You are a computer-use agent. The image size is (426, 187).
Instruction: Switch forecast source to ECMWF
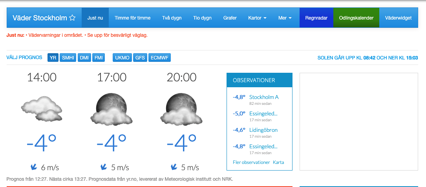[x=159, y=58]
